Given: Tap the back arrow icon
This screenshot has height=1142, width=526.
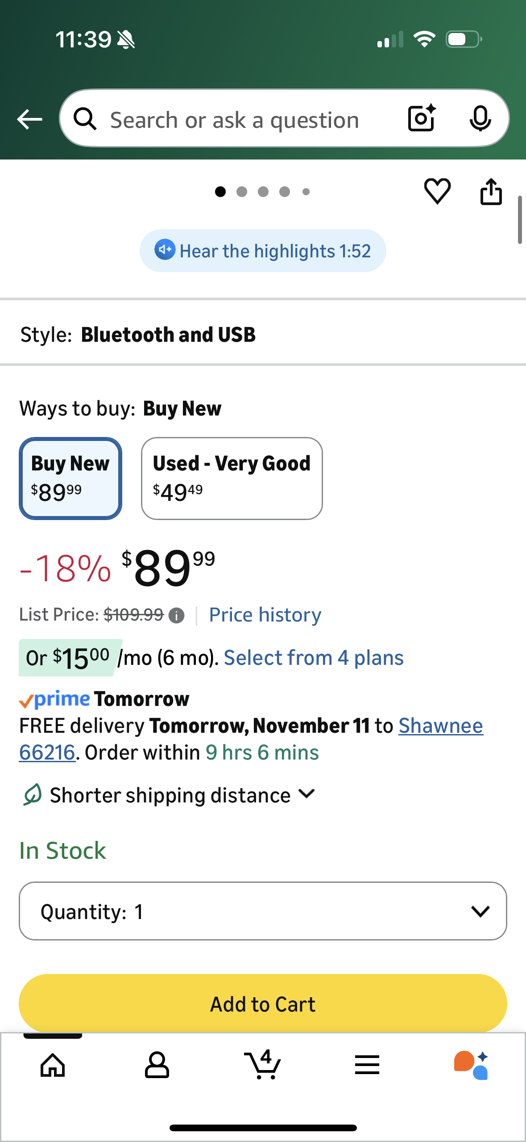Looking at the screenshot, I should [29, 119].
